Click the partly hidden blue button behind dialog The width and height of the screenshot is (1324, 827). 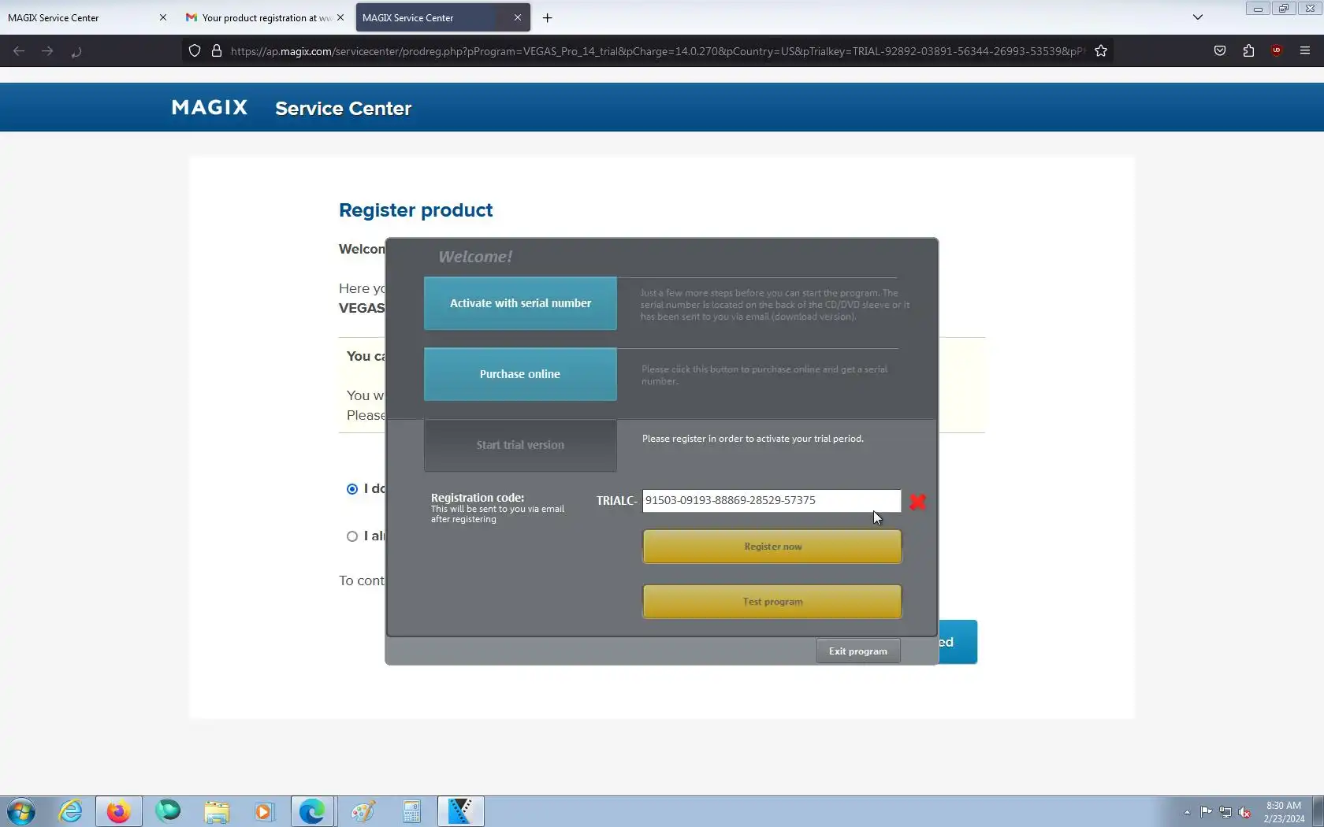(958, 642)
